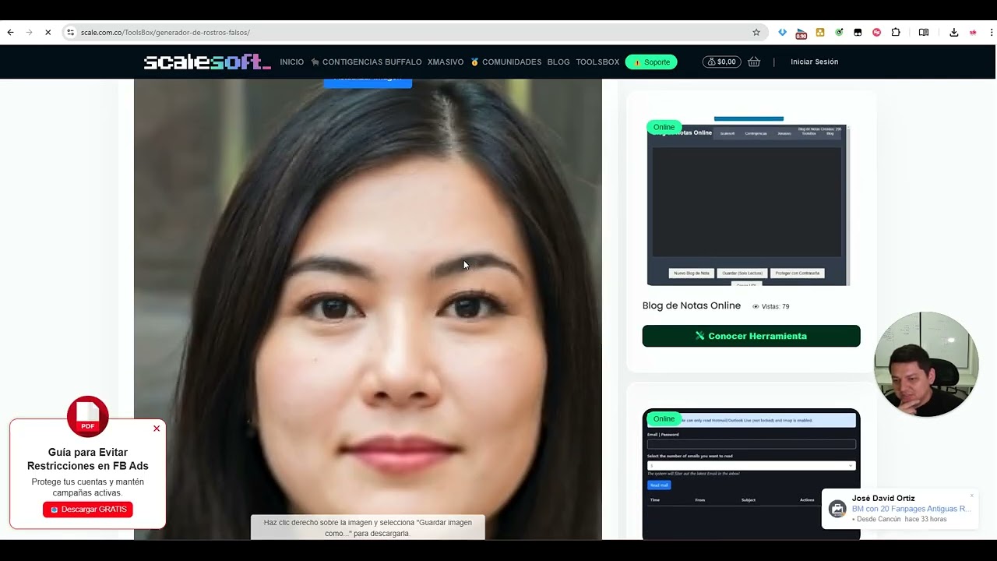This screenshot has height=561, width=997.
Task: Open the site information icon in address bar
Action: [x=70, y=33]
